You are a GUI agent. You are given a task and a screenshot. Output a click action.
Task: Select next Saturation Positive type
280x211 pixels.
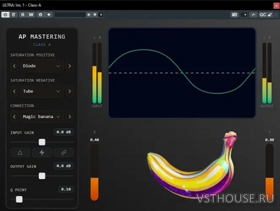[x=69, y=66]
